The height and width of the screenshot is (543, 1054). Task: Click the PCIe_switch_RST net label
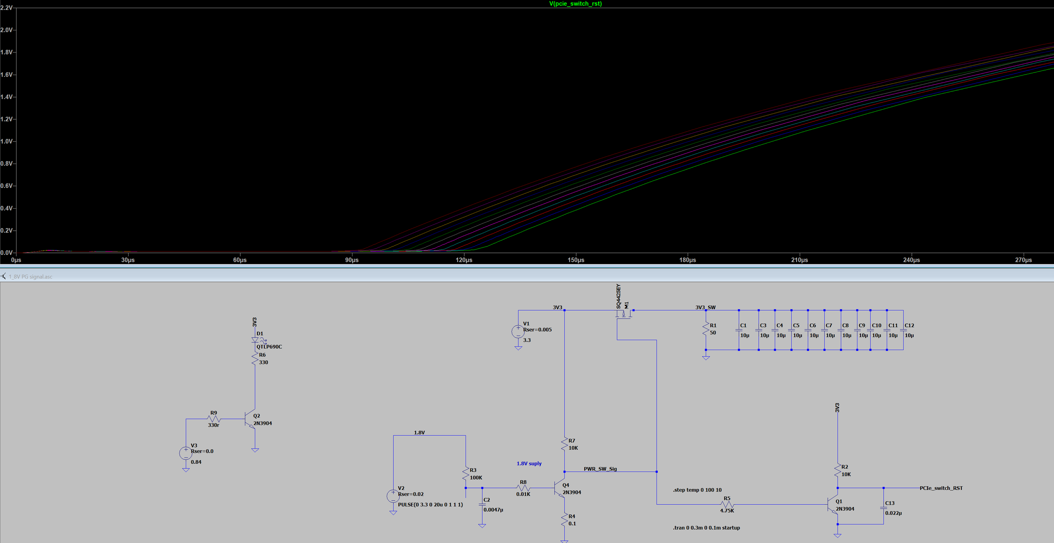pos(941,488)
